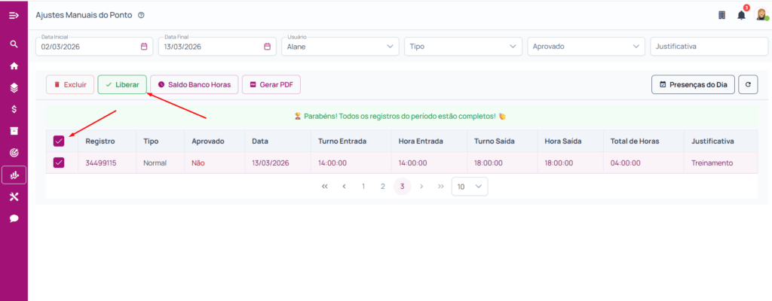The height and width of the screenshot is (301, 772).
Task: Click the Liberar button
Action: click(x=121, y=85)
